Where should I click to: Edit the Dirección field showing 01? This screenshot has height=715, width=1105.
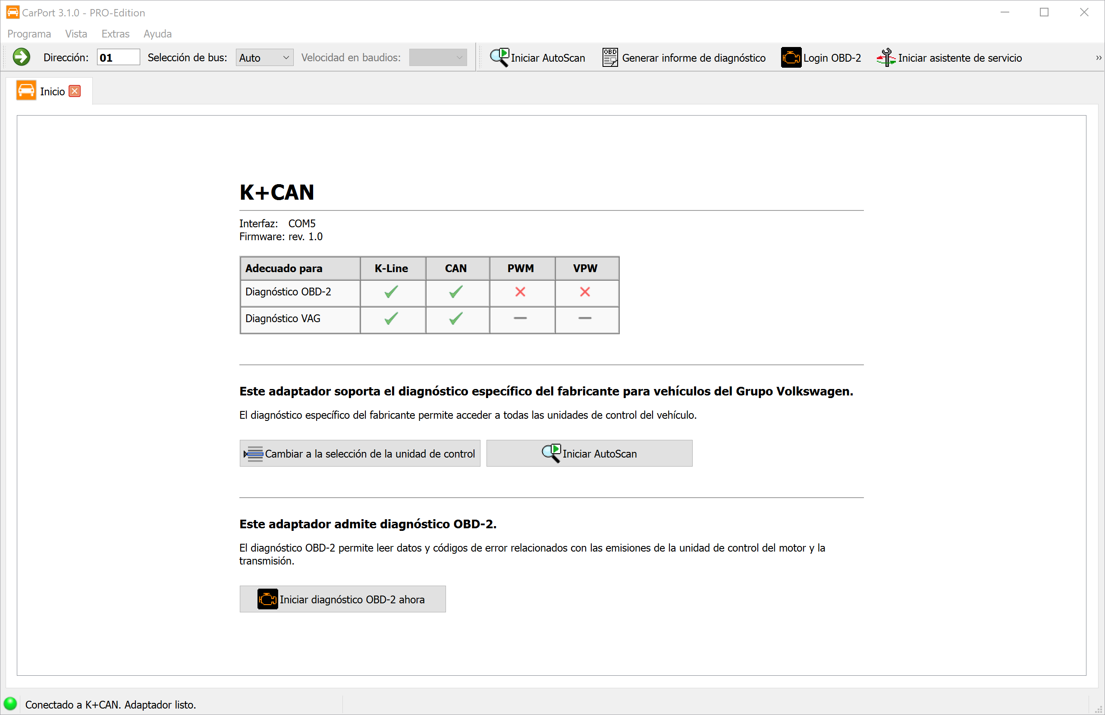(x=117, y=57)
